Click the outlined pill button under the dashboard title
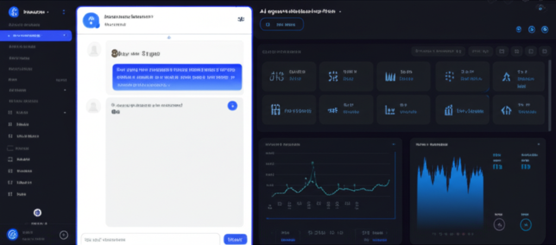The width and height of the screenshot is (556, 245). click(282, 24)
